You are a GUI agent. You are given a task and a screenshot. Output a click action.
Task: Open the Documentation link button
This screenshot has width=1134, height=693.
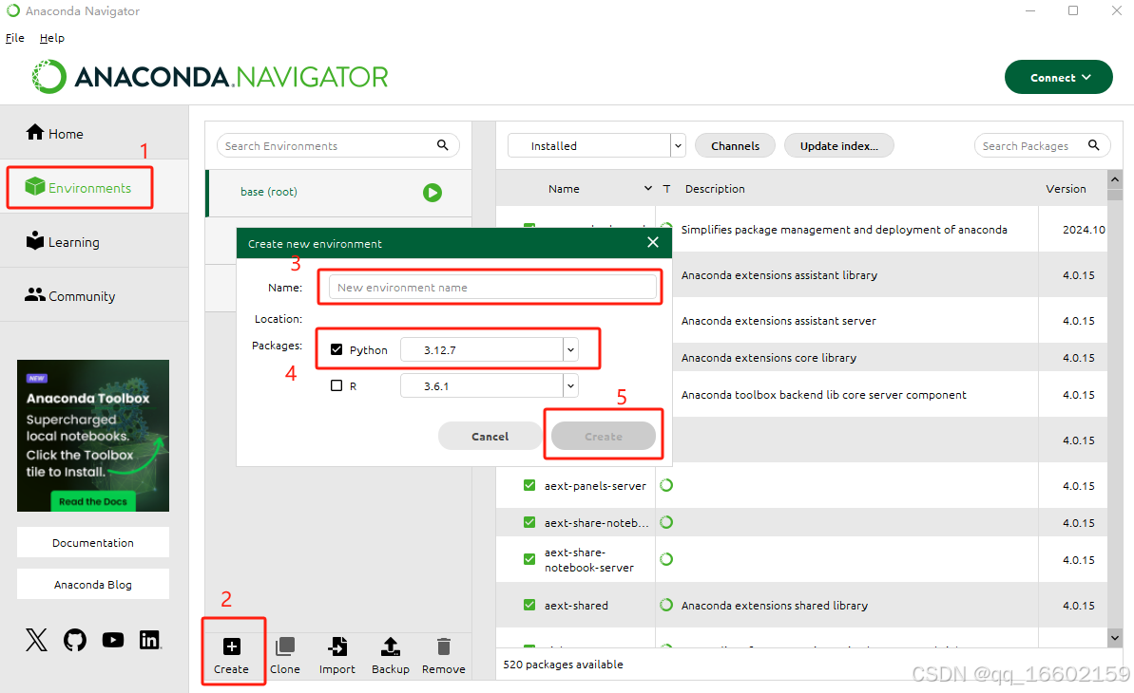click(x=93, y=543)
